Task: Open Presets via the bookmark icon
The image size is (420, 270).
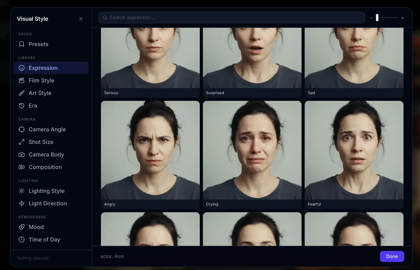Action: (x=21, y=44)
